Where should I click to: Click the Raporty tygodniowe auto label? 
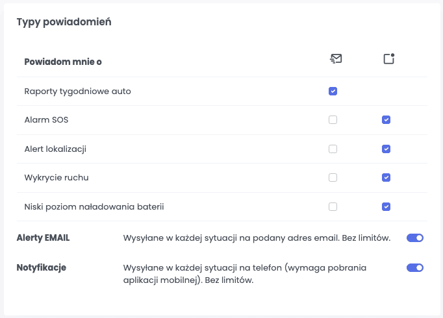click(x=78, y=92)
